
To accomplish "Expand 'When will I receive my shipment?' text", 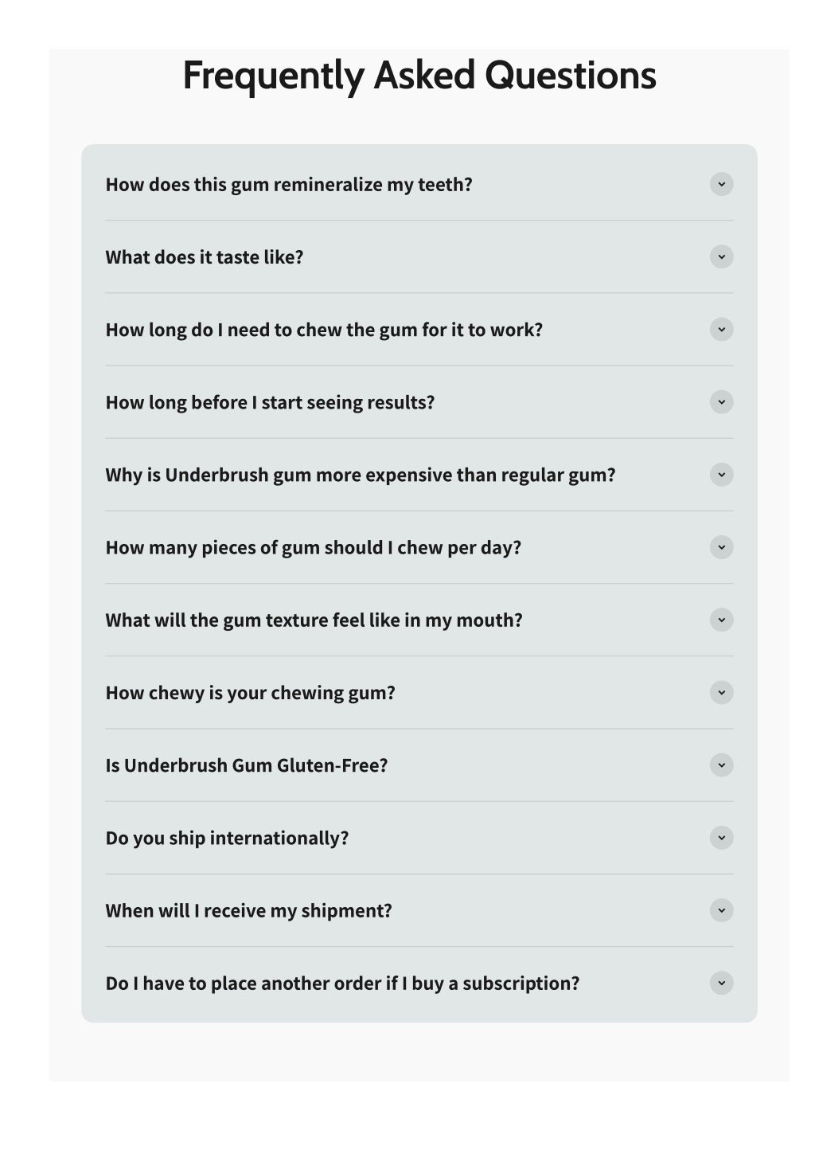I will coord(249,911).
